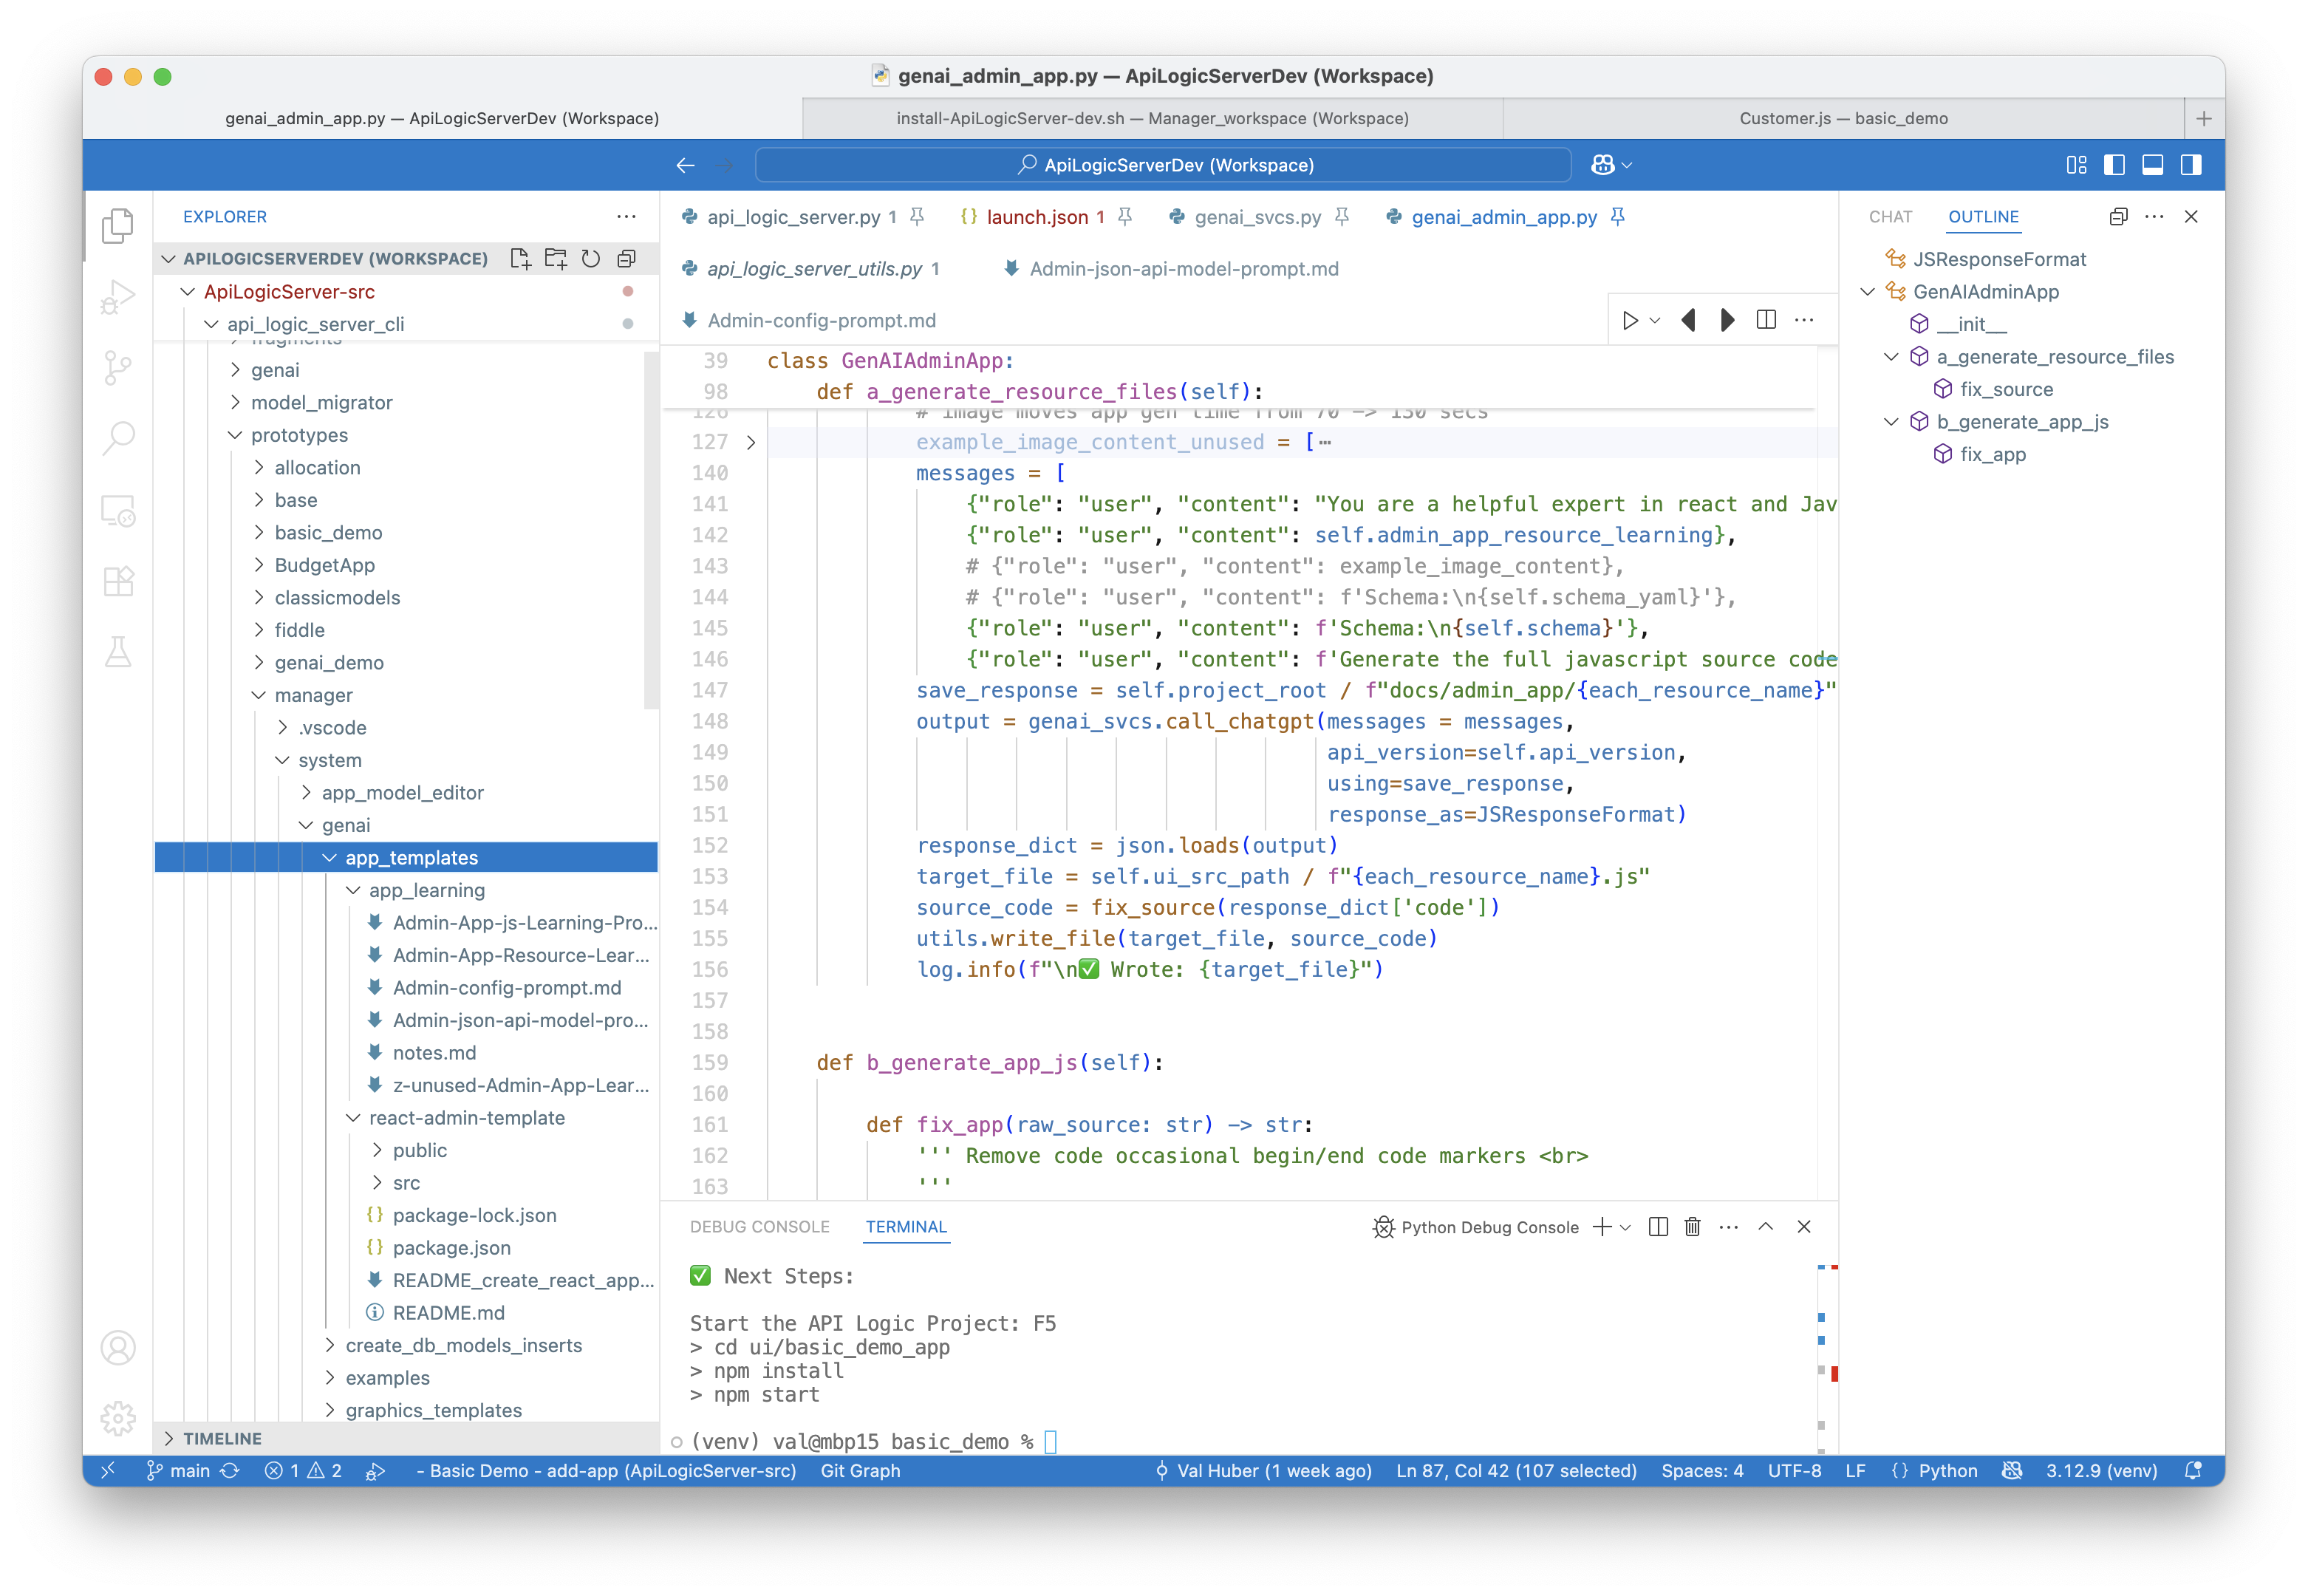Open Accounts menu in activity bar
This screenshot has height=1596, width=2308.
tap(118, 1348)
